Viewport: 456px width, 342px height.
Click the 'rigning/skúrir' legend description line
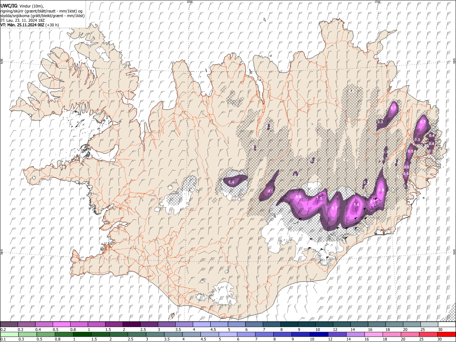click(x=41, y=11)
